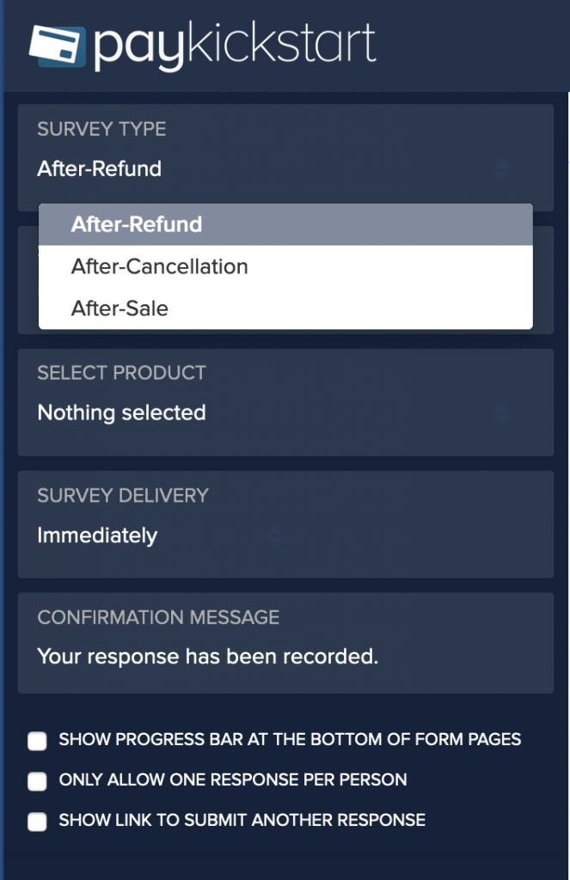Viewport: 570px width, 880px height.
Task: Click the Survey Type dropdown arrows icon
Action: [503, 169]
